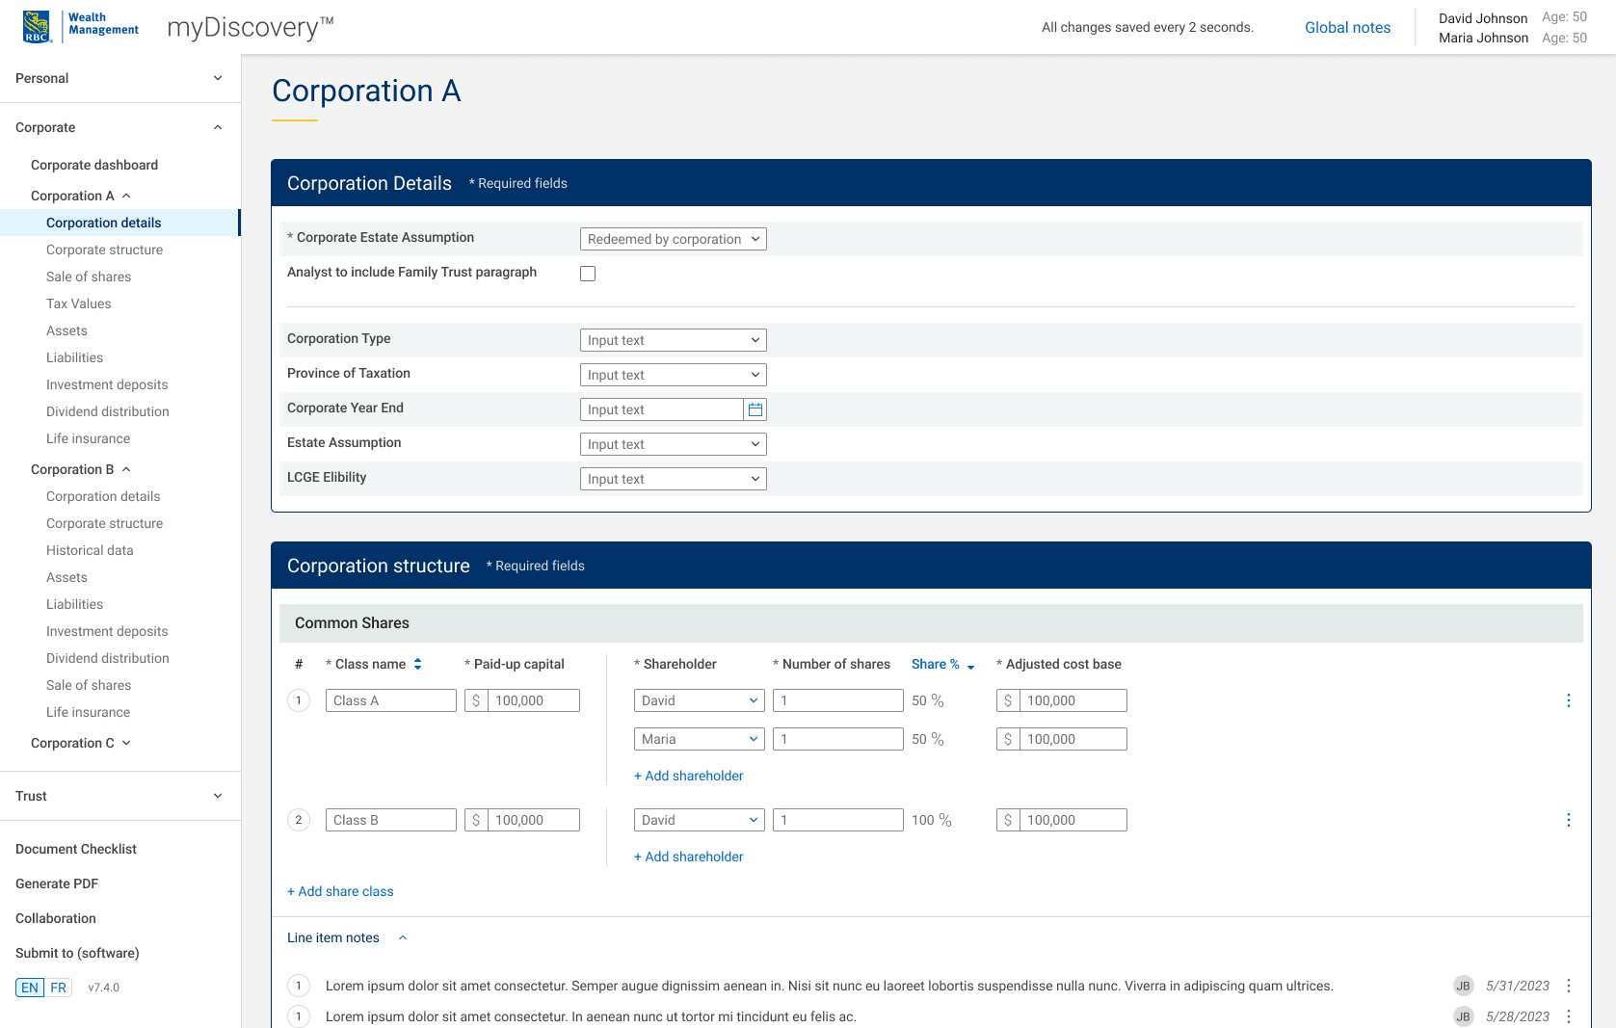Sort by Class name using the sort arrows

(x=417, y=664)
